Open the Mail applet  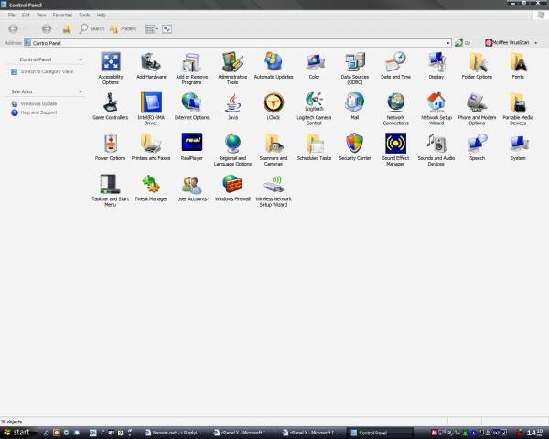(355, 106)
